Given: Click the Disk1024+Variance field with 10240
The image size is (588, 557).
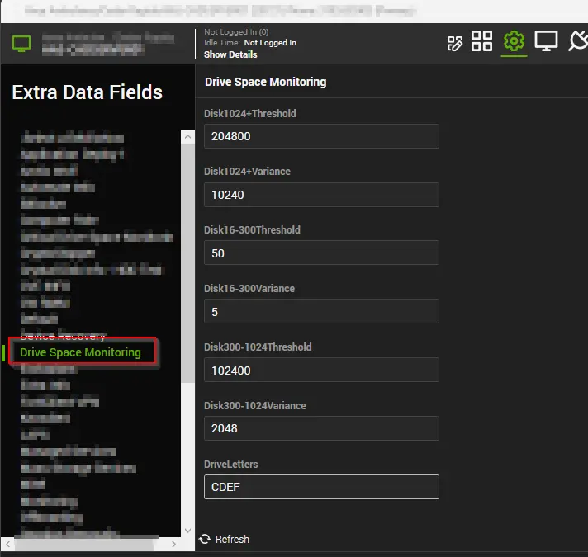Looking at the screenshot, I should coord(321,195).
